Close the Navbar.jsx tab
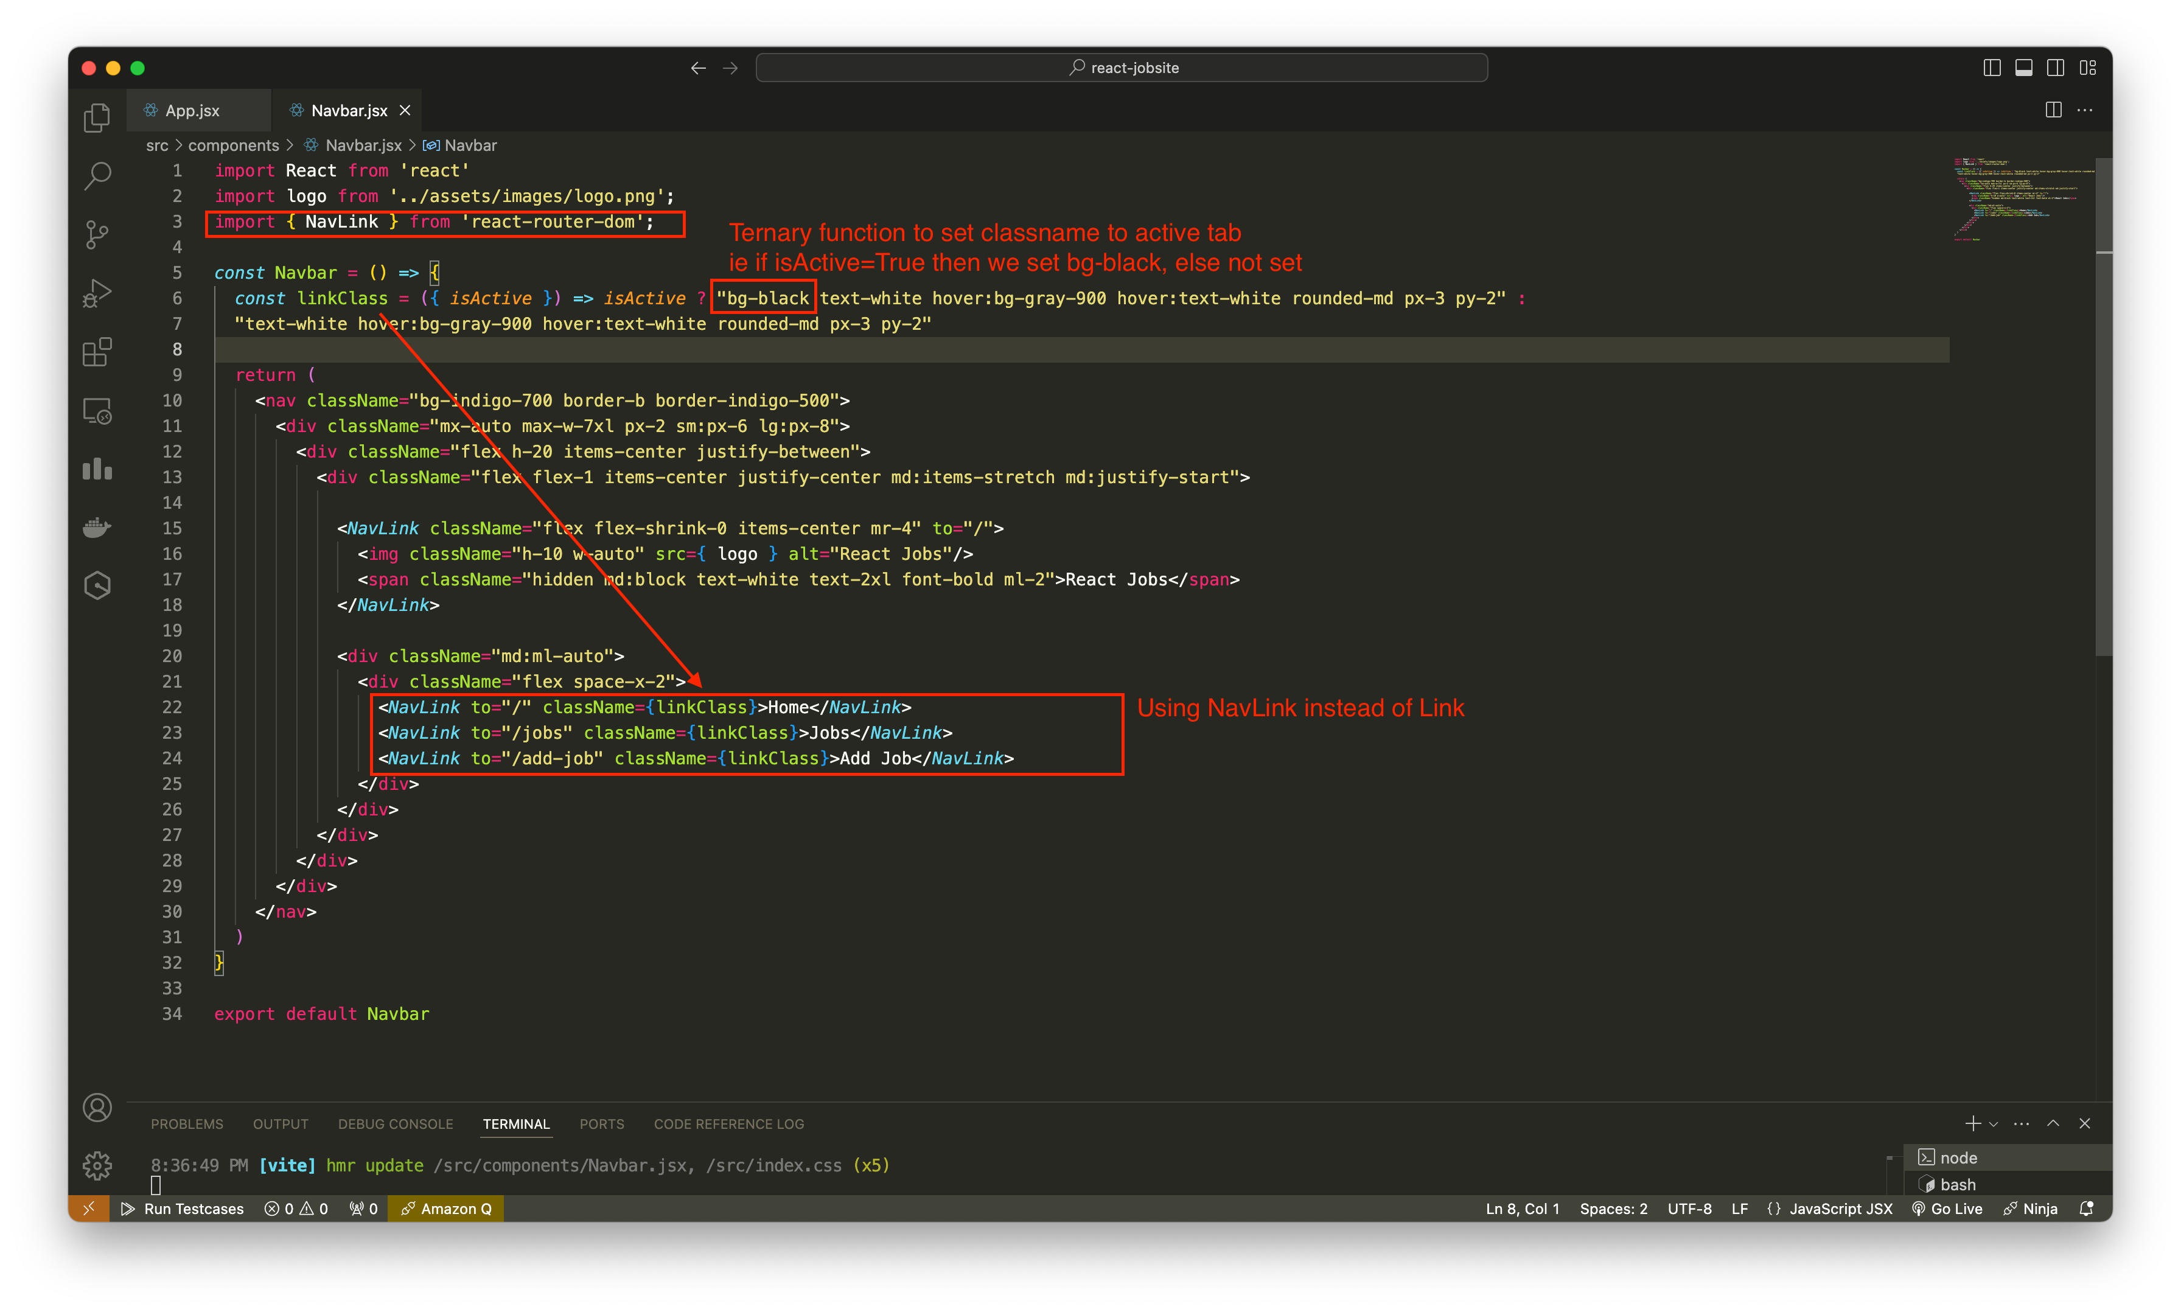Screen dimensions: 2181x1312 click(x=405, y=111)
